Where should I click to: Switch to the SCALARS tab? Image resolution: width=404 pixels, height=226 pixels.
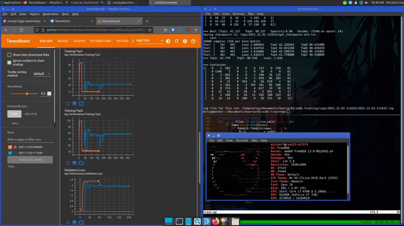point(46,41)
